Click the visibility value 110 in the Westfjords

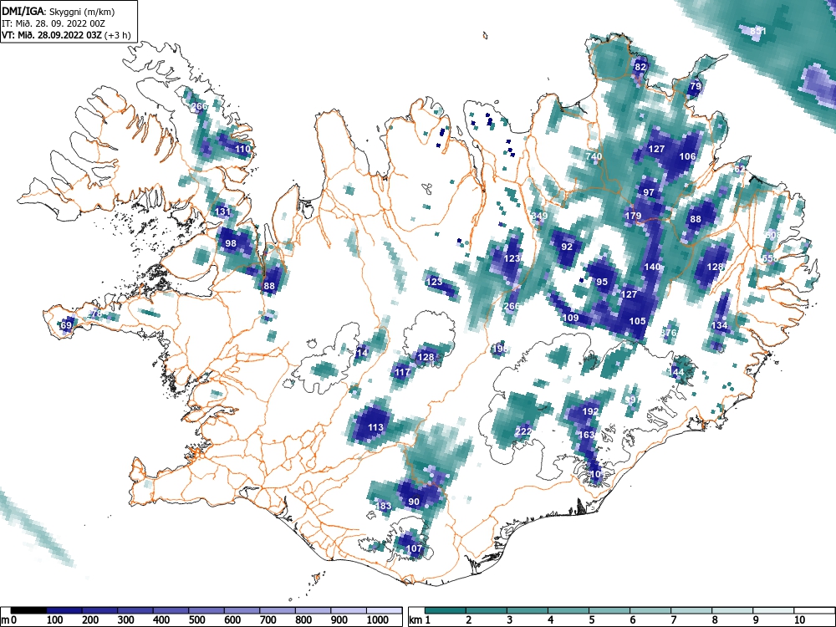coord(242,149)
